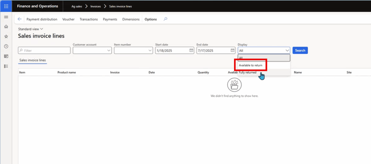This screenshot has width=371, height=164.
Task: Sort by the Item column header
Action: 22,73
